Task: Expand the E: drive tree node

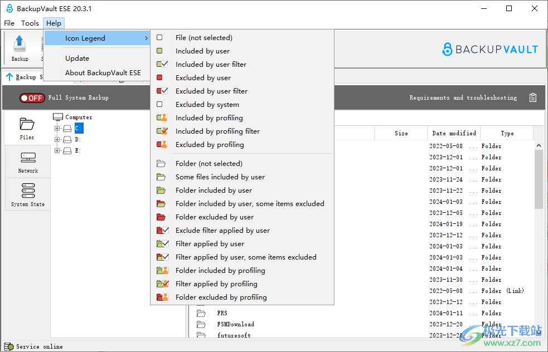Action: (57, 151)
